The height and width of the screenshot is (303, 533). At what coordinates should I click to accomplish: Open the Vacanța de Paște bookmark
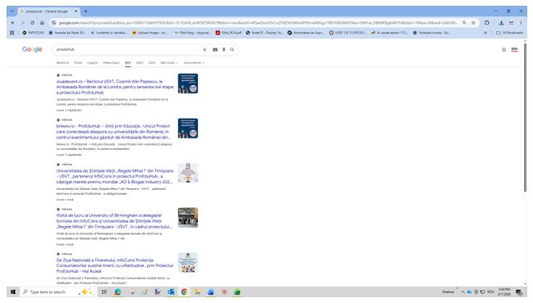click(67, 33)
